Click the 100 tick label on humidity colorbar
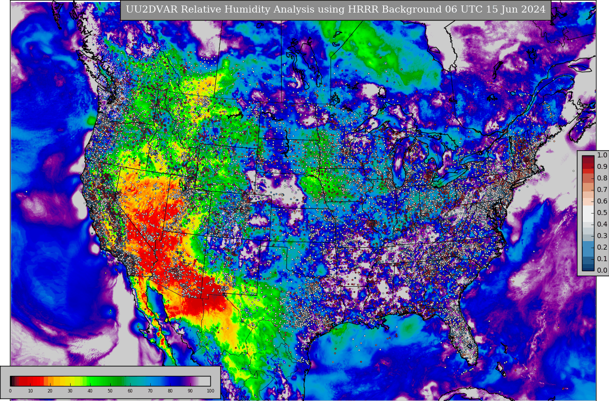 pyautogui.click(x=210, y=391)
